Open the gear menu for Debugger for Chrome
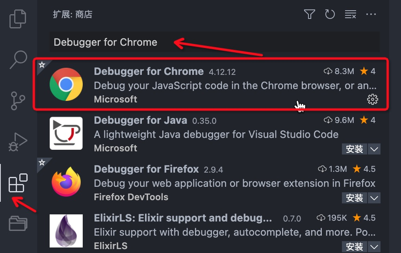Image resolution: width=401 pixels, height=253 pixels. (x=373, y=99)
